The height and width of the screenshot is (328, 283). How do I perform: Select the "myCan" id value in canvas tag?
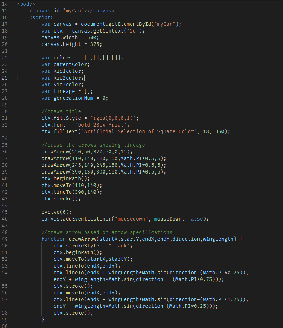point(74,11)
